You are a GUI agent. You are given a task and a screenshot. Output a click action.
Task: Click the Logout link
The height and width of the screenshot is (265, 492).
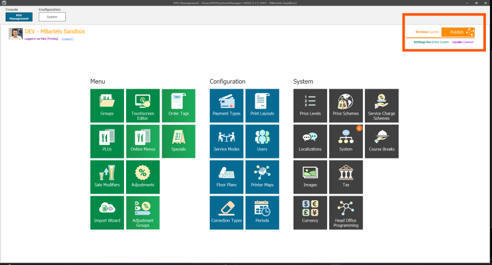[68, 39]
